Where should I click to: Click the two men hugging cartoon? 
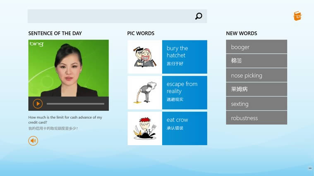(145, 57)
